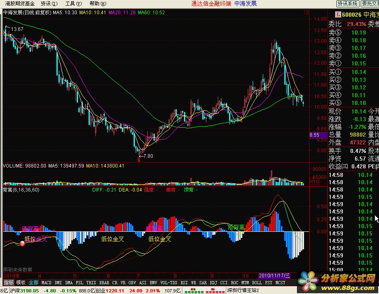Switch to the VOL-TDX indicator

(169, 283)
